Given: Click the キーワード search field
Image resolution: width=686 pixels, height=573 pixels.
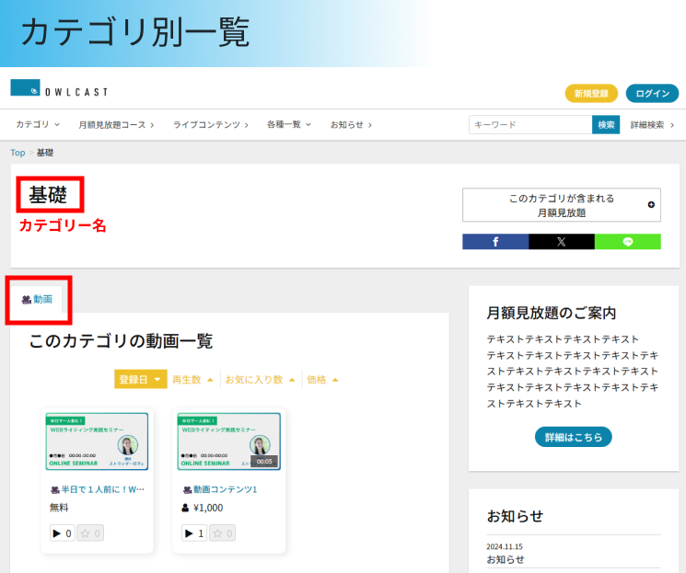Looking at the screenshot, I should (529, 124).
